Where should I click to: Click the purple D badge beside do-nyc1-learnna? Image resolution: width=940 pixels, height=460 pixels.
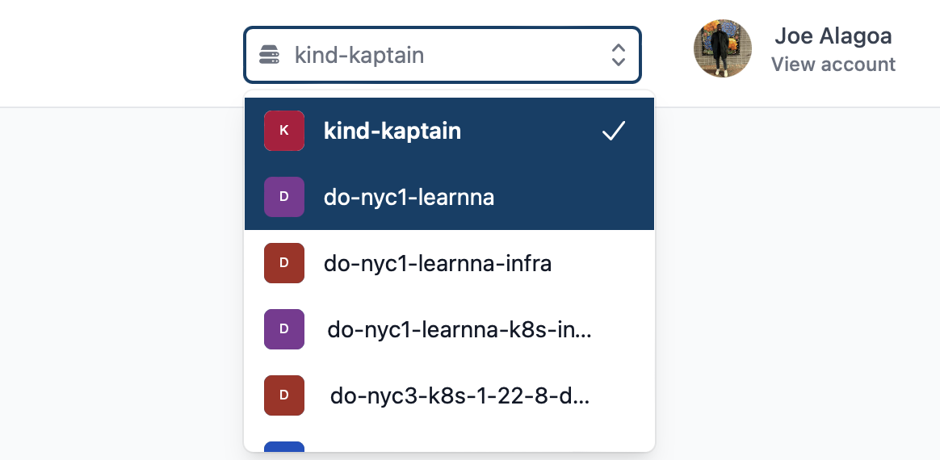(284, 197)
